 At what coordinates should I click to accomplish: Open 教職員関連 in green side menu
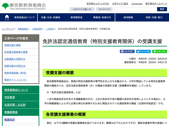(x=11, y=112)
